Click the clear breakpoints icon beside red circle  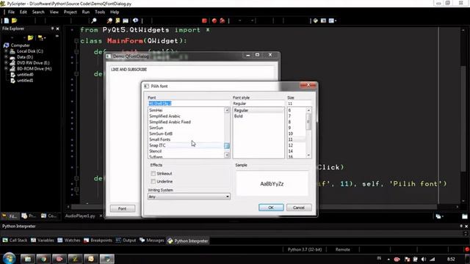[222, 21]
